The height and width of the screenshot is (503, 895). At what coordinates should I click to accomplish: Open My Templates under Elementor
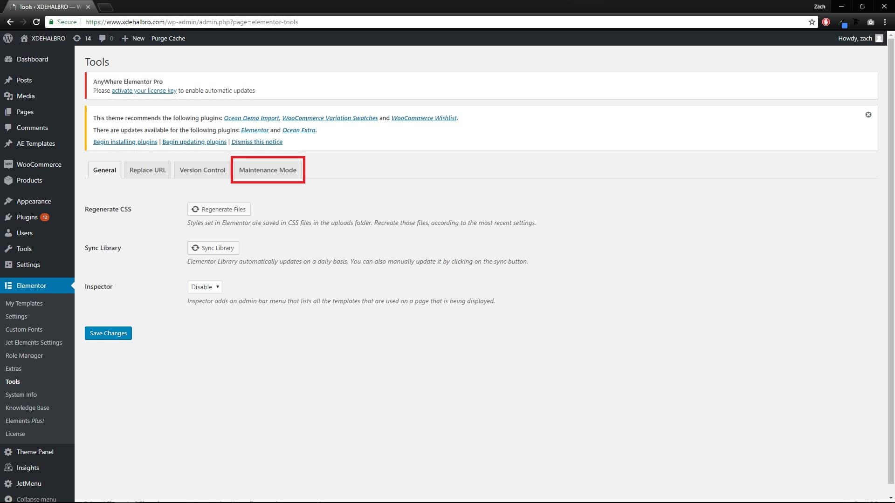[24, 303]
